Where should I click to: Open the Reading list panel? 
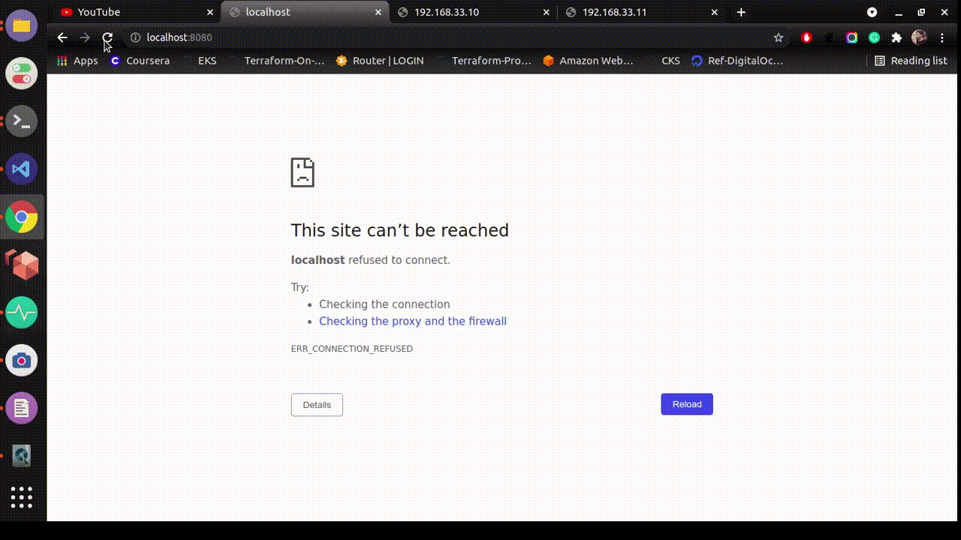(x=911, y=61)
